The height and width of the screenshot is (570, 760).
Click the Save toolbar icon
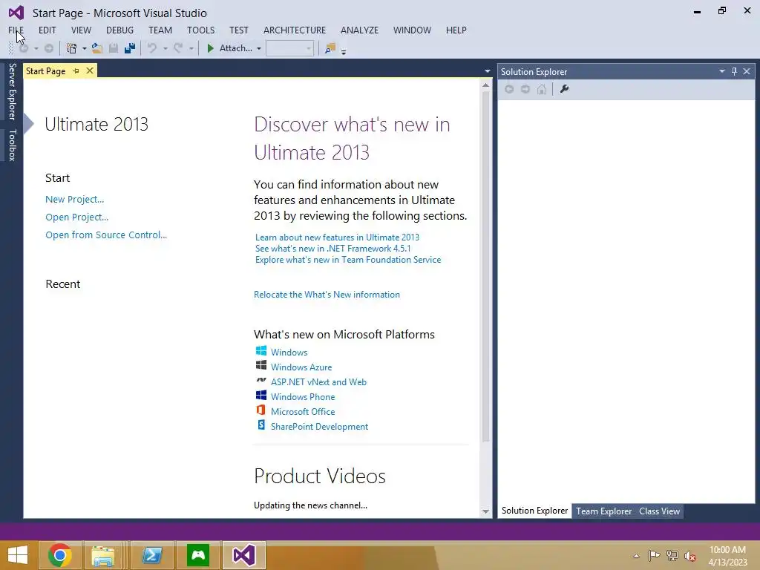coord(114,48)
